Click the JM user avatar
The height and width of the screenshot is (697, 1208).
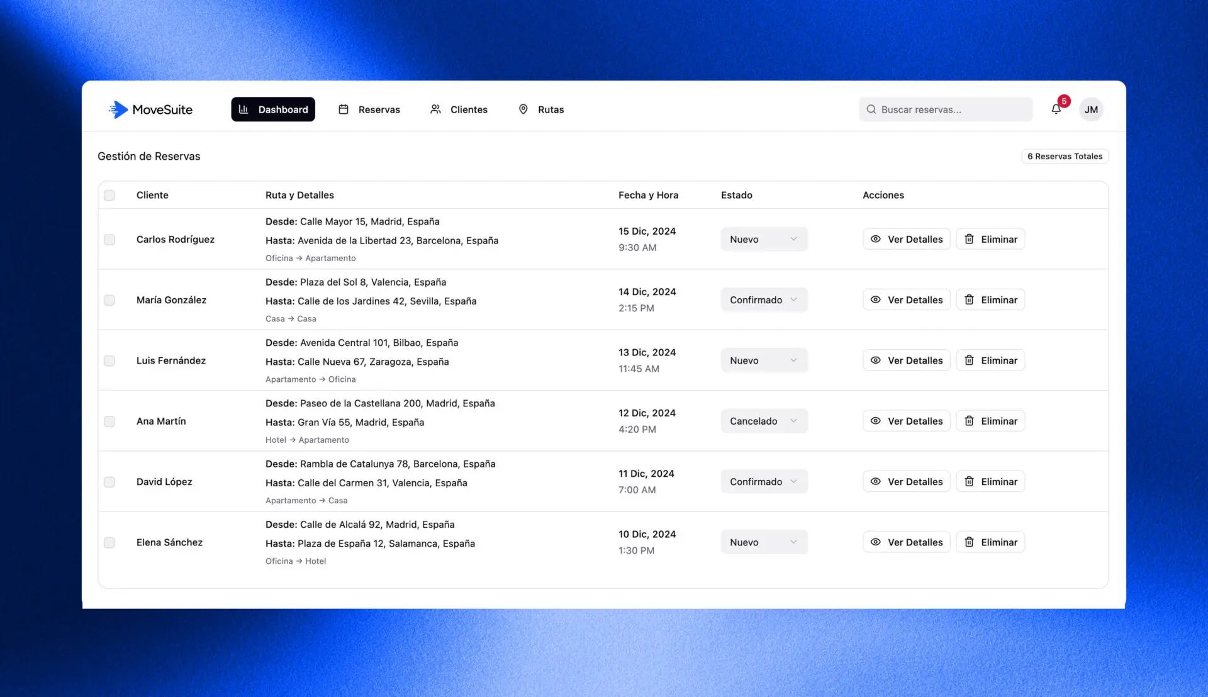click(x=1091, y=109)
